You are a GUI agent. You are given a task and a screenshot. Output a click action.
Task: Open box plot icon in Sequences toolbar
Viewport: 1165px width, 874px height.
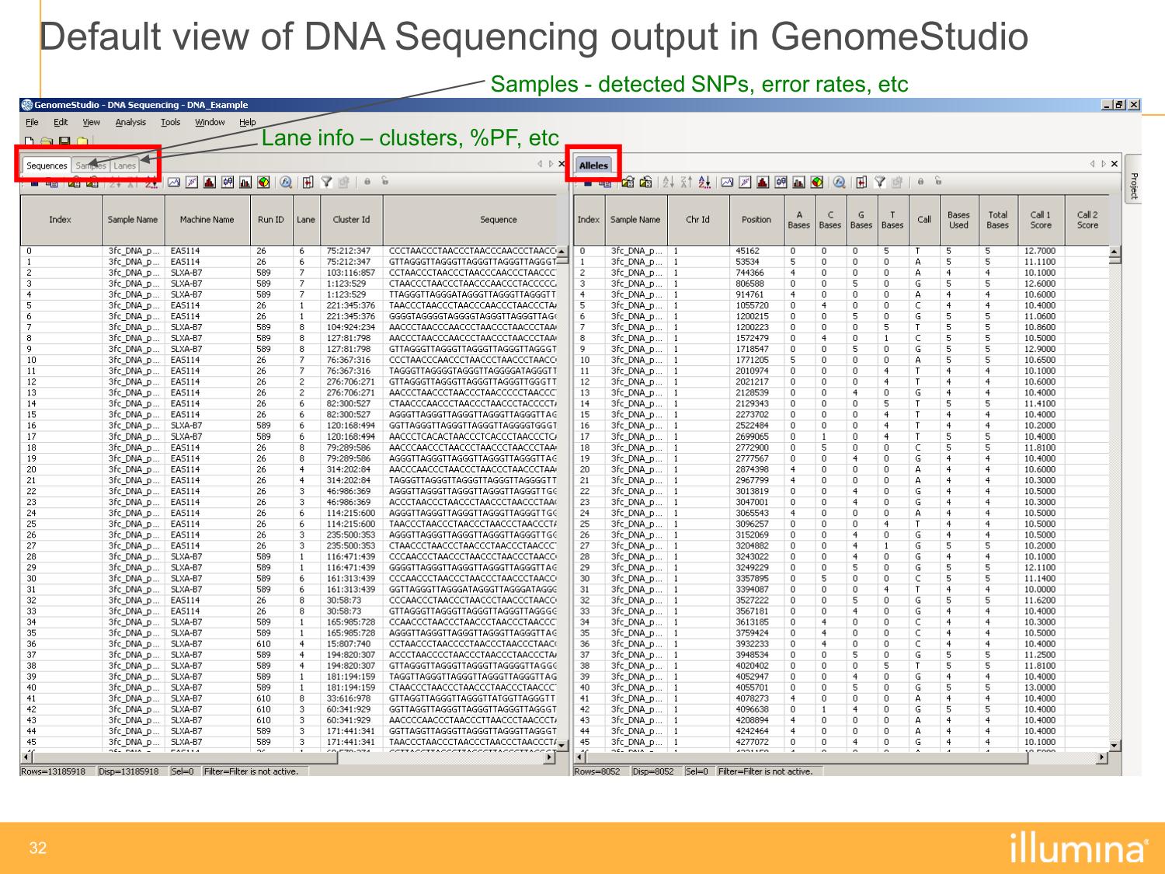pyautogui.click(x=228, y=182)
